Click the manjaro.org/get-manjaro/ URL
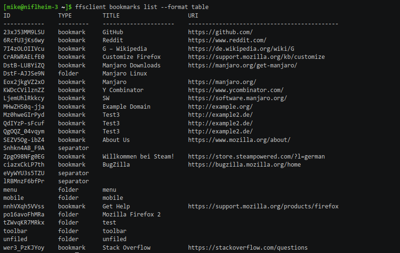Screen dimensions: 400x253 pyautogui.click(x=242, y=66)
